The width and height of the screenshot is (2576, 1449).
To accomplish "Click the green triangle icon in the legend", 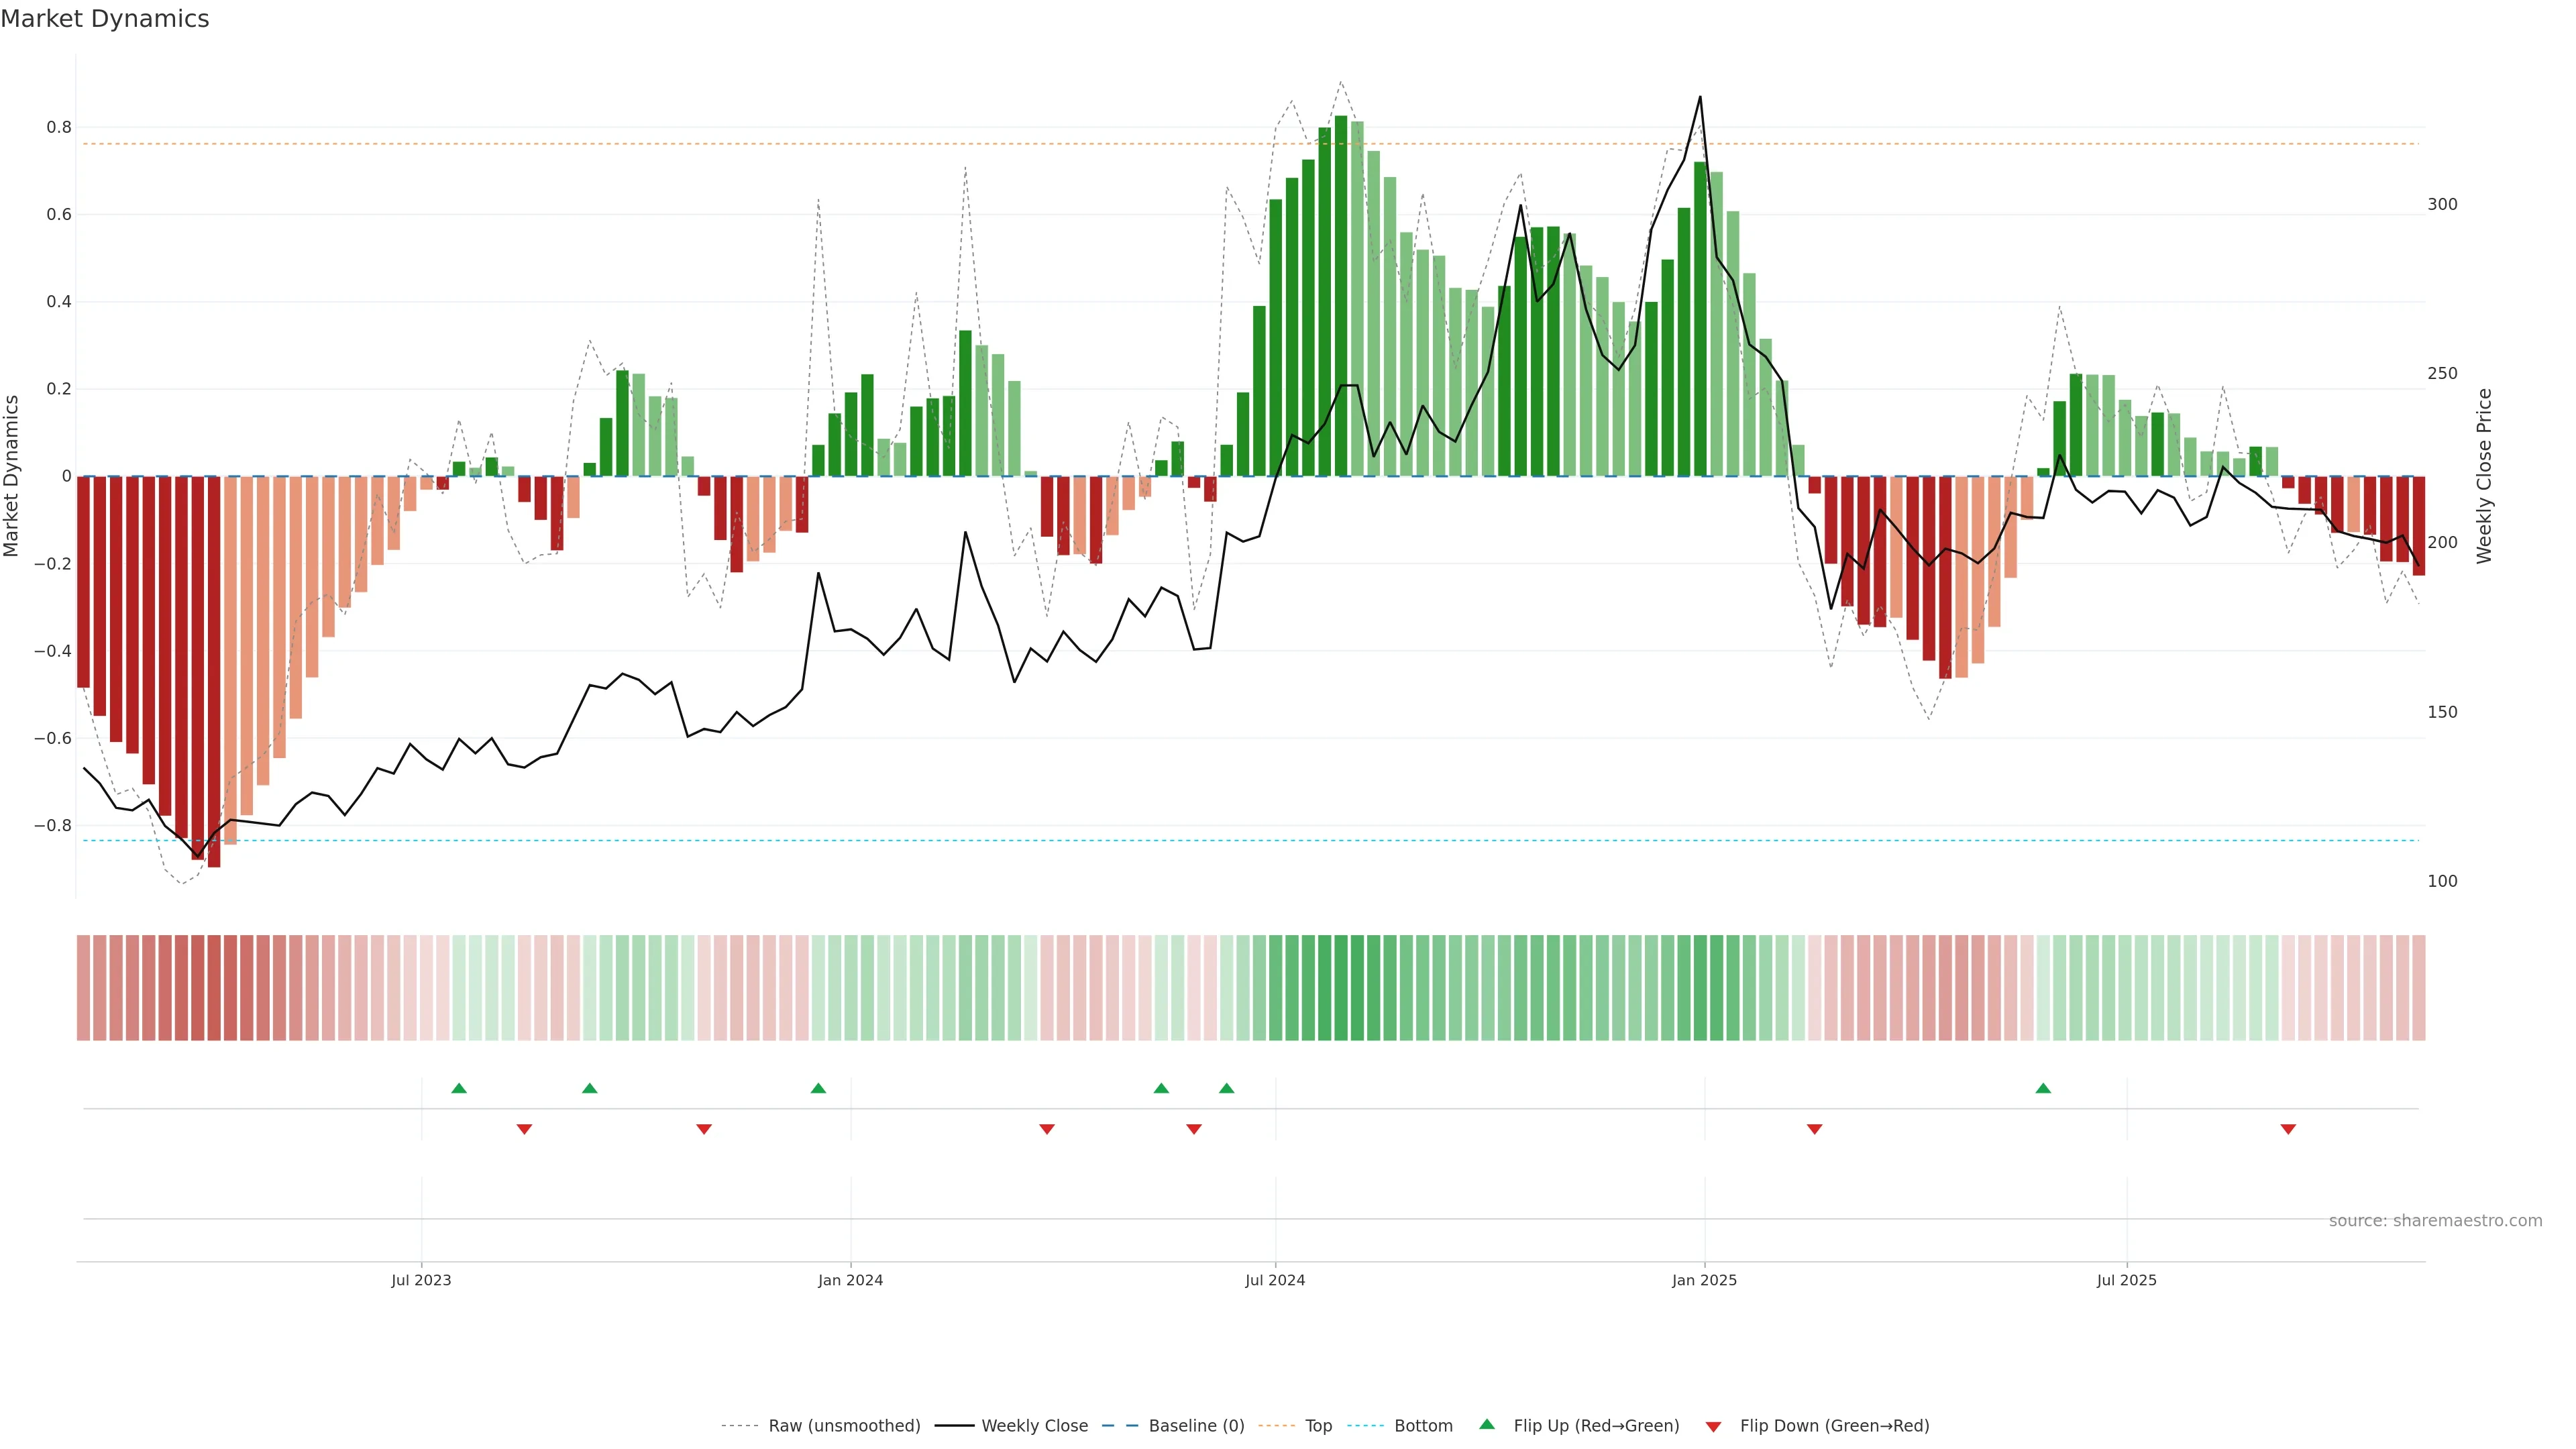I will (1487, 1425).
